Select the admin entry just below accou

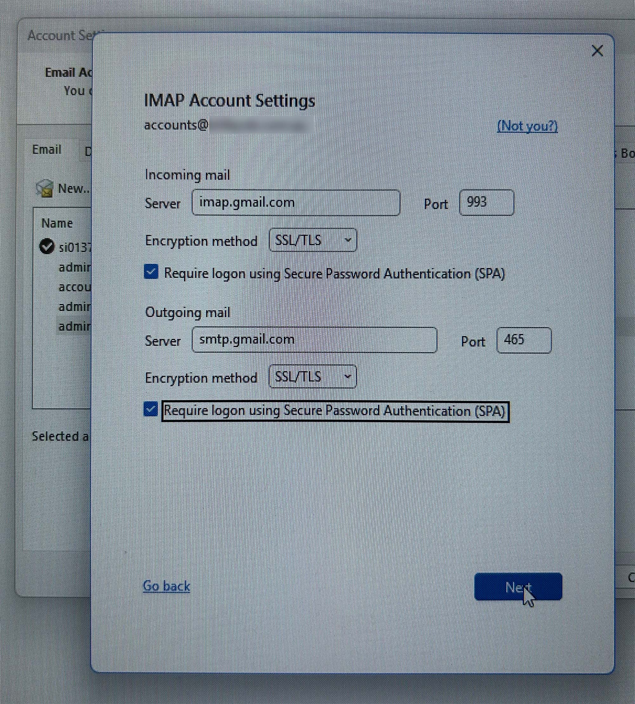(74, 307)
